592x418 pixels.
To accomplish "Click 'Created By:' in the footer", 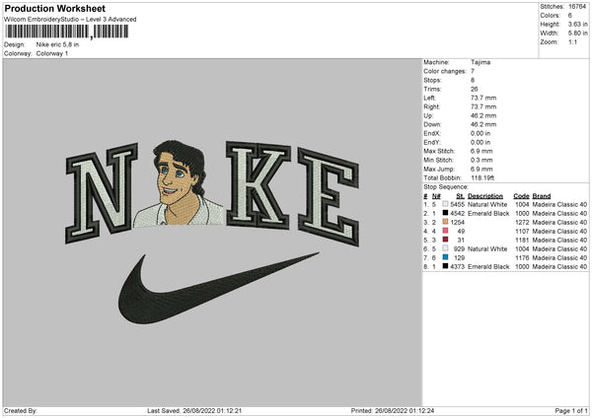I will click(21, 410).
